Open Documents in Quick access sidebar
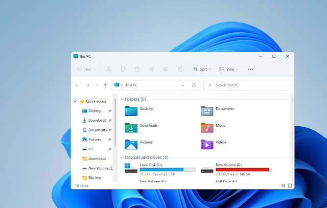327x208 pixels. point(98,130)
